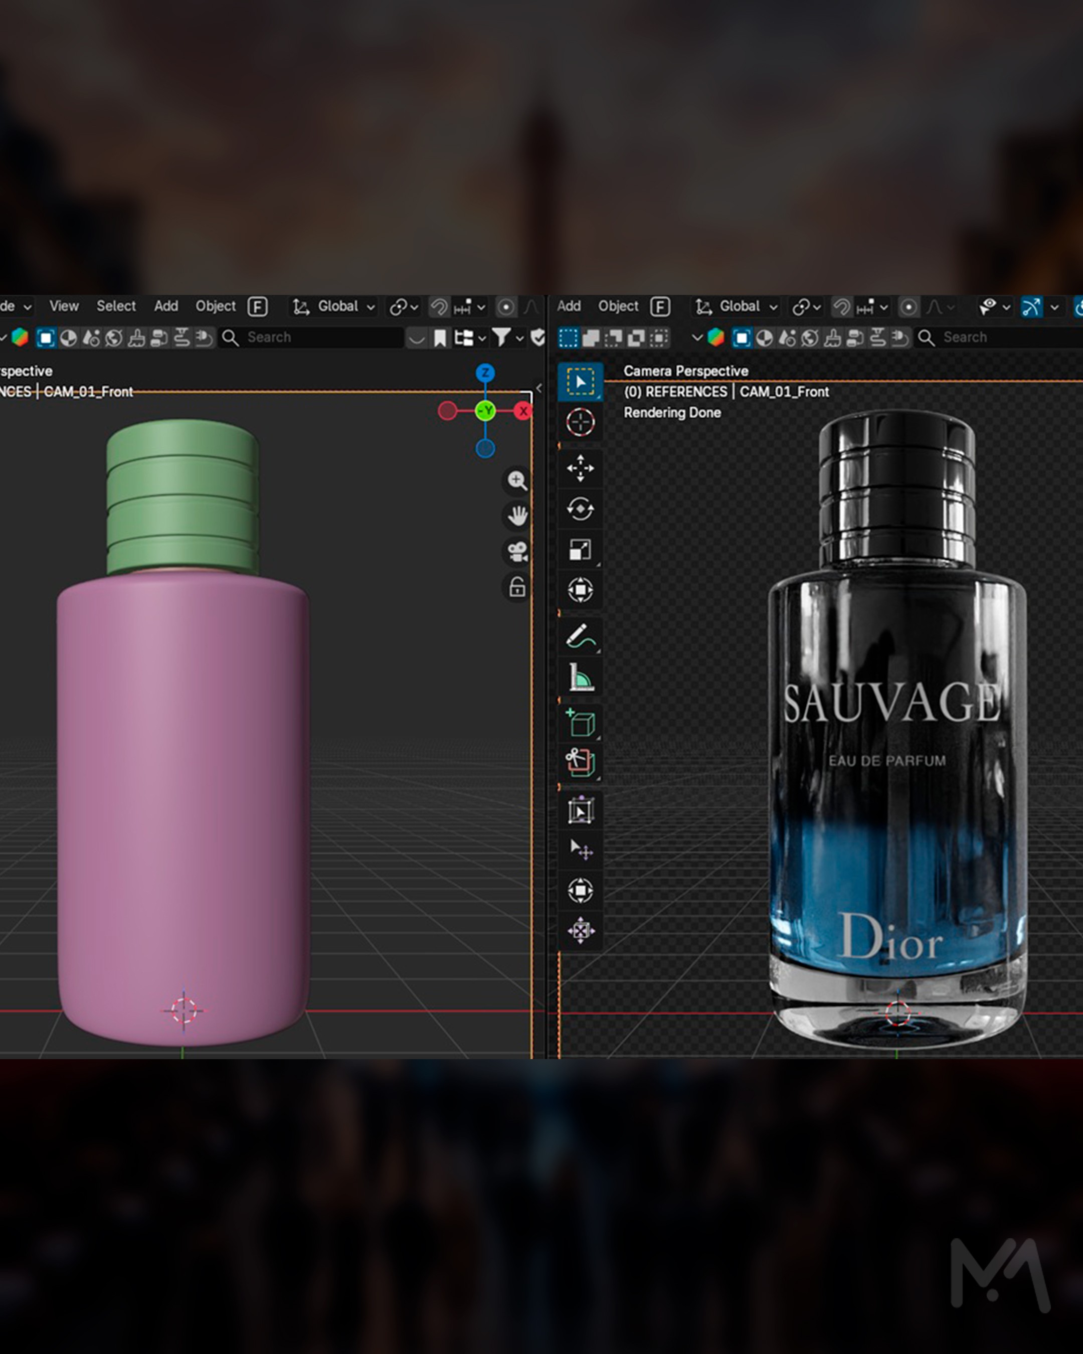
Task: Select the globe icon in right viewport header
Action: point(810,338)
